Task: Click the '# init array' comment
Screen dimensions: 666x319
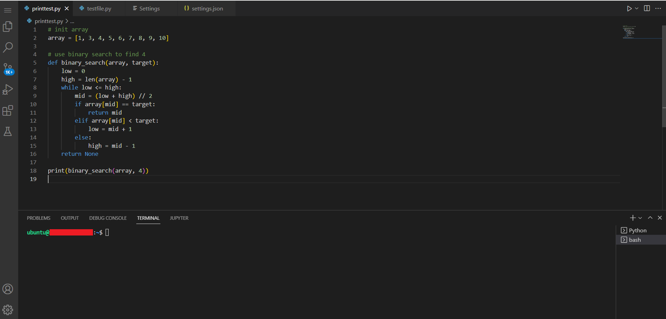Action: pos(68,29)
